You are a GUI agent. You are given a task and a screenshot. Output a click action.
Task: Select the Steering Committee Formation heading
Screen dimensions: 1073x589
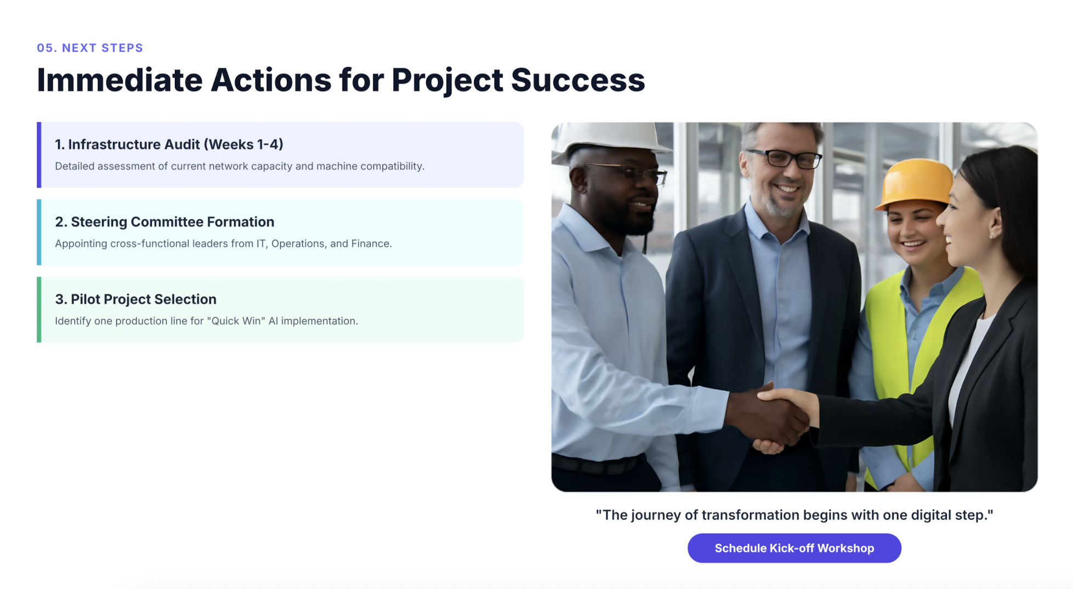click(164, 222)
